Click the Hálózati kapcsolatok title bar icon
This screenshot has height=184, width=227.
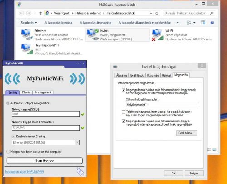[x=19, y=5]
